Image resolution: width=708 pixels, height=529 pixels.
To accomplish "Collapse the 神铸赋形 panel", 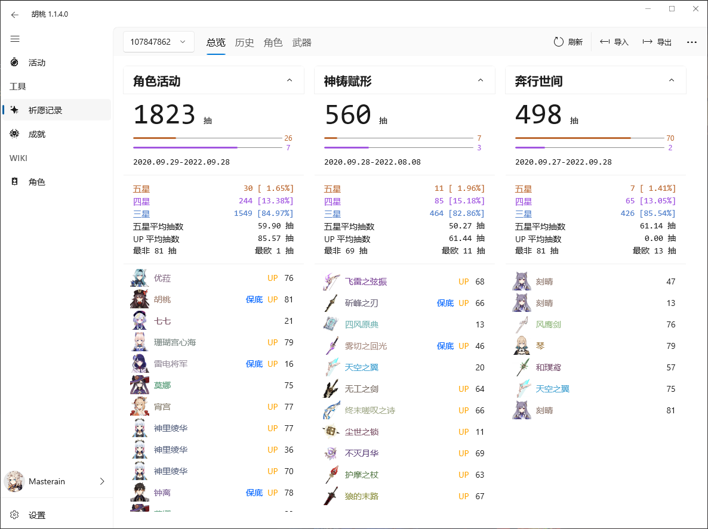I will click(481, 81).
